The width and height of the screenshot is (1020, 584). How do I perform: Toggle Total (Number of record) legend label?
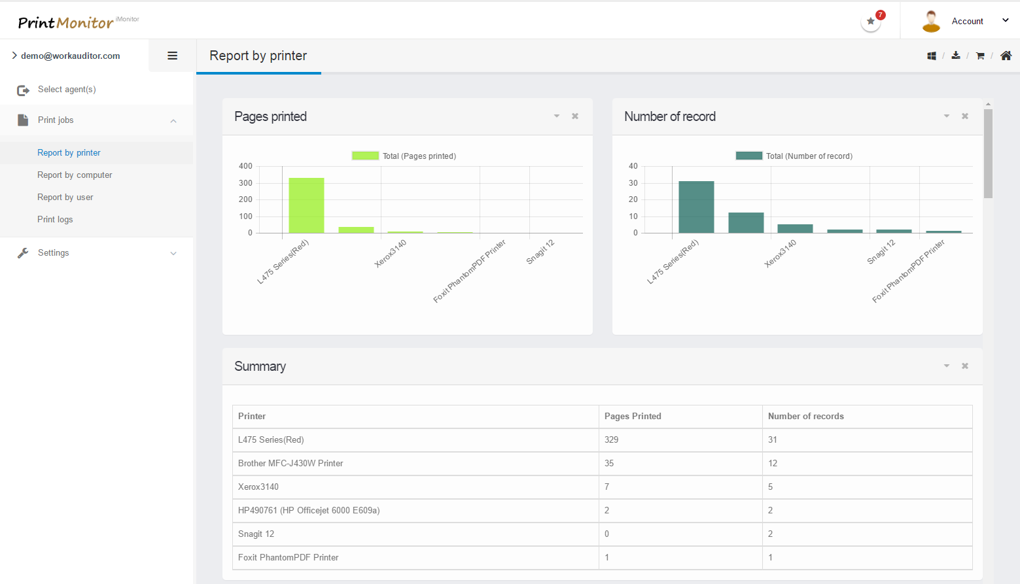[809, 156]
